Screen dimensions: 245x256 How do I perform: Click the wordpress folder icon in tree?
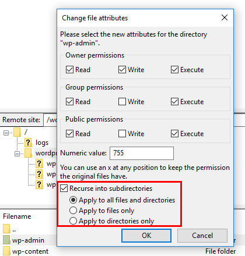(28, 153)
